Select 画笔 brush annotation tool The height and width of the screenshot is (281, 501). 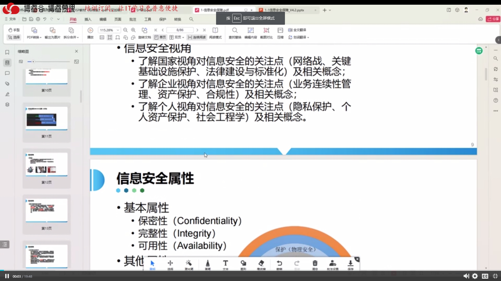[x=208, y=265]
